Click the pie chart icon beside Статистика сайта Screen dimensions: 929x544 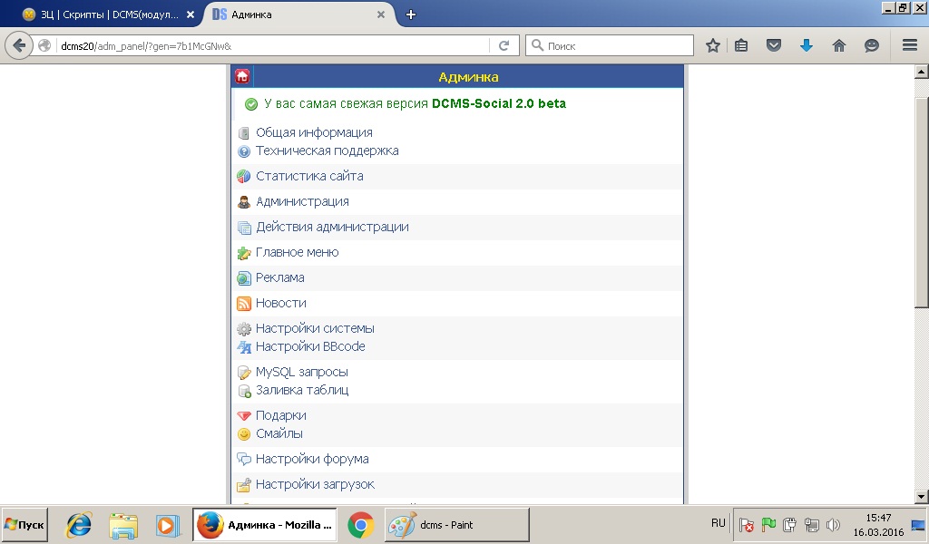pos(243,177)
